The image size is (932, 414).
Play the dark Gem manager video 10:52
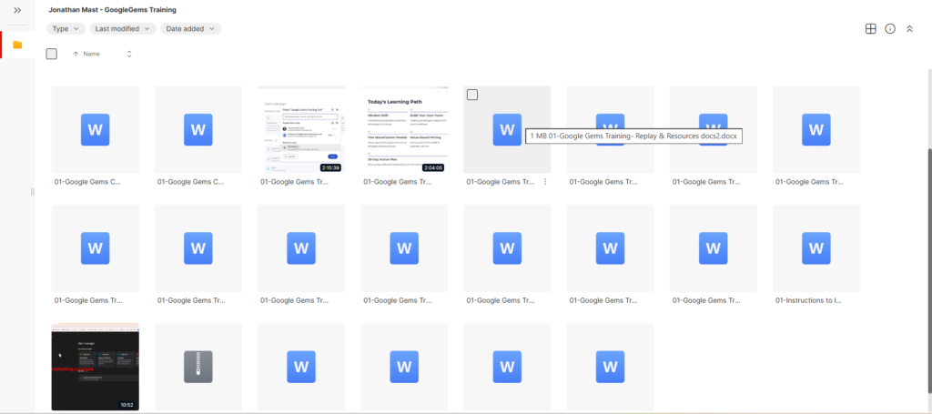coord(95,367)
